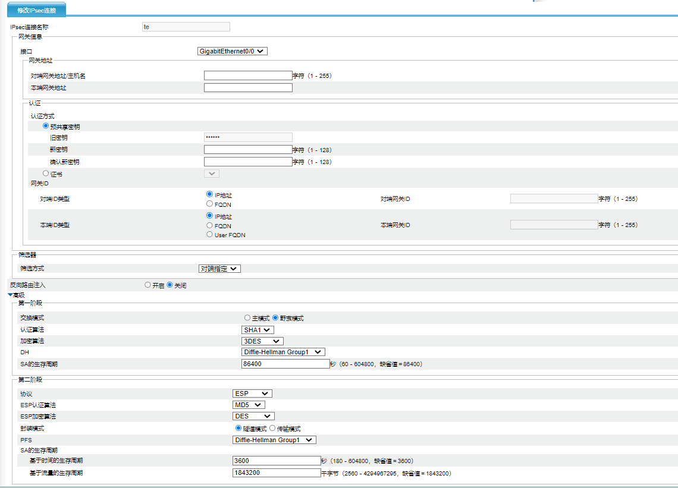
Task: Open the first-phase DH group dropdown
Action: click(283, 352)
